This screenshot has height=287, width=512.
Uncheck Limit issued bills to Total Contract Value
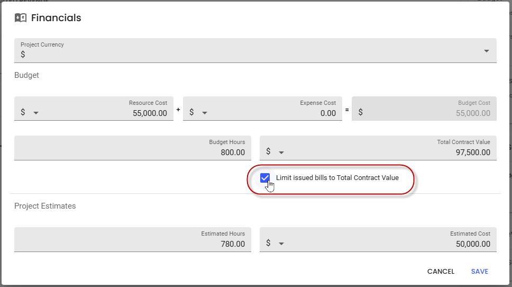pos(265,178)
